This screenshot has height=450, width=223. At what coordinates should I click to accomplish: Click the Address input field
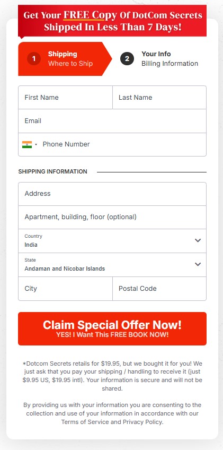tap(112, 194)
